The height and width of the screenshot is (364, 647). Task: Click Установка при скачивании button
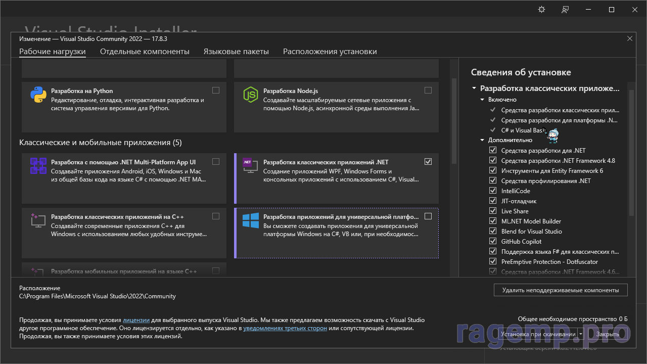click(x=538, y=334)
